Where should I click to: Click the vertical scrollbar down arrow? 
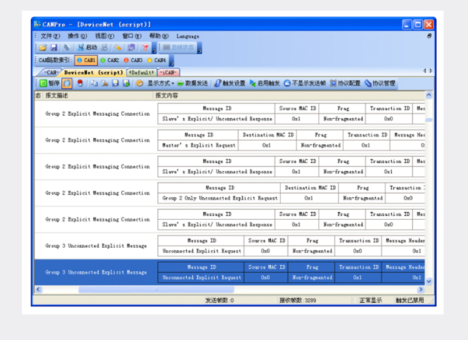(429, 281)
